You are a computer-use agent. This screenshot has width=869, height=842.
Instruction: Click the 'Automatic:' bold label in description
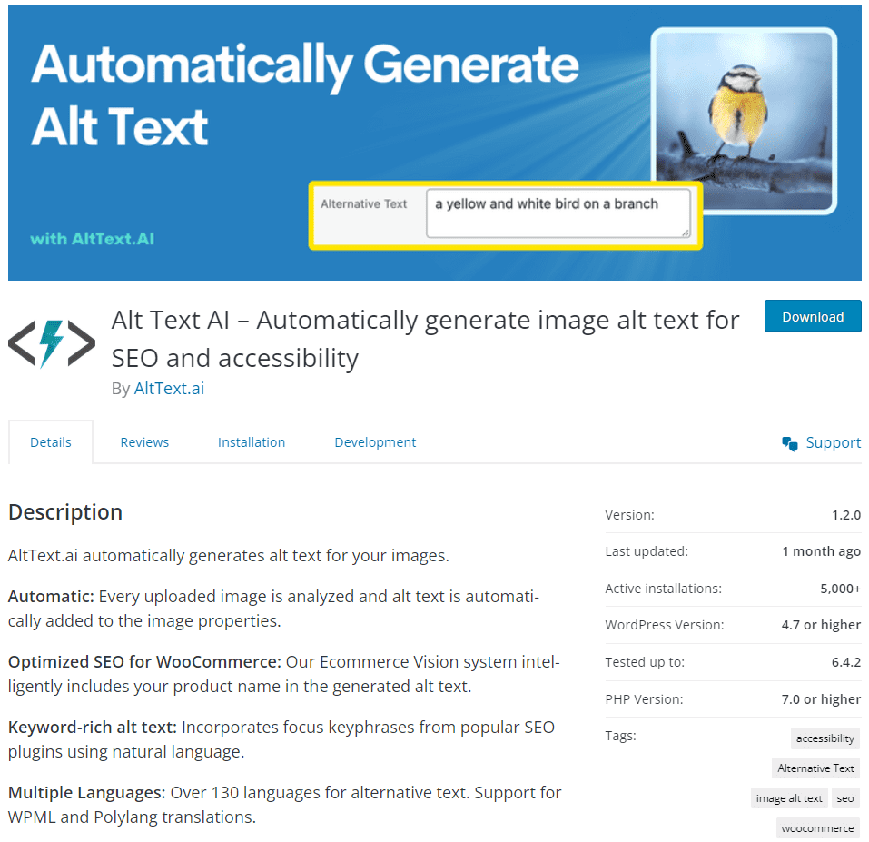click(51, 597)
